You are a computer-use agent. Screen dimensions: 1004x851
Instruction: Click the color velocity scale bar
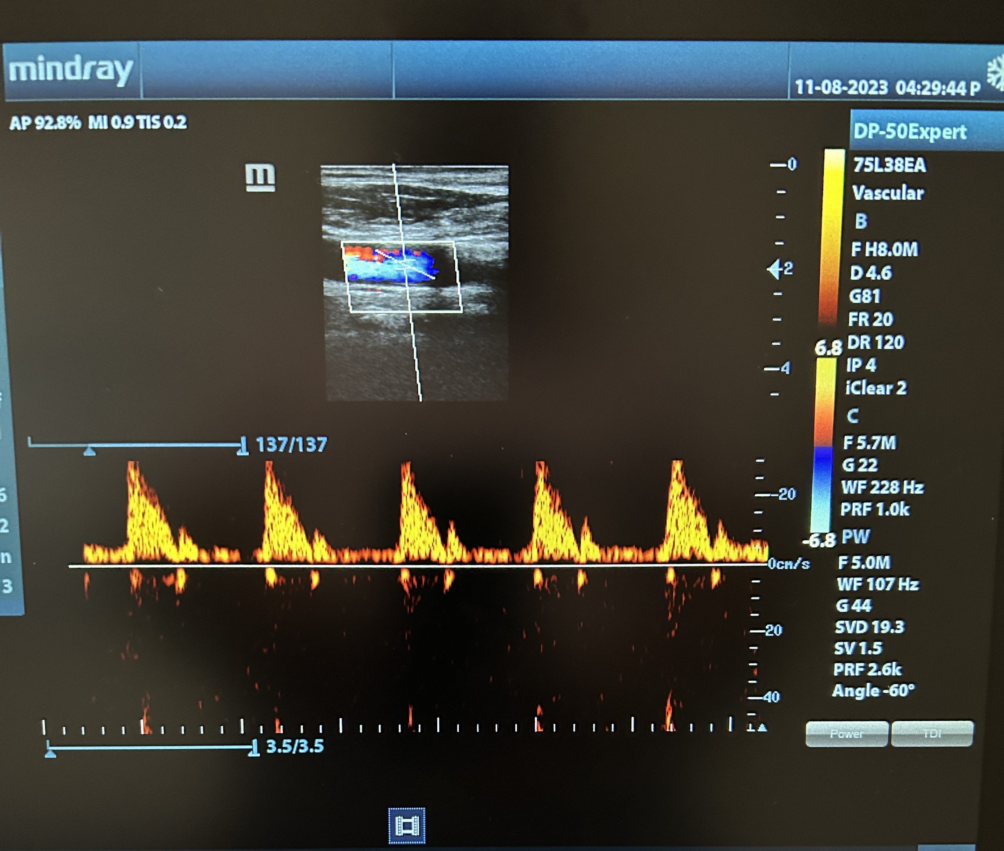click(x=823, y=444)
